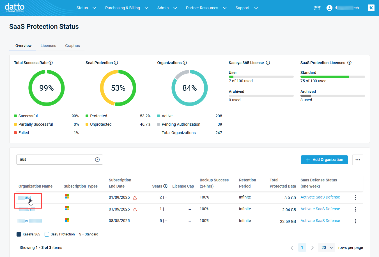
Task: Click the SaaS Protection legend swatch
Action: coord(47,234)
